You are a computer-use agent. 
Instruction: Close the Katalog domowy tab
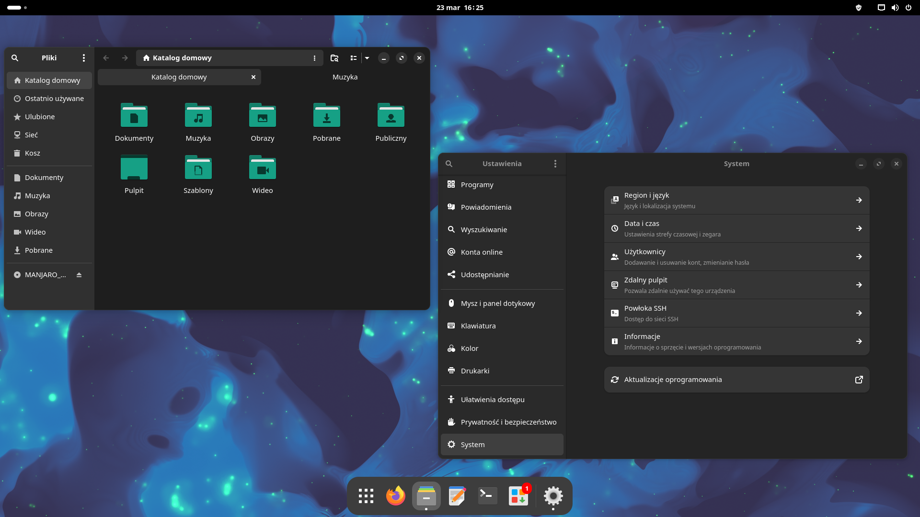(x=253, y=77)
